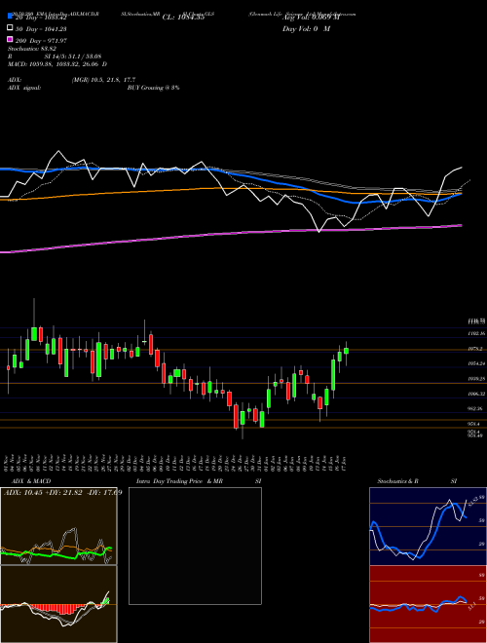This screenshot has width=487, height=643.
Task: Click the empty Intra Day Trading Price chart box
Action: pos(195,546)
